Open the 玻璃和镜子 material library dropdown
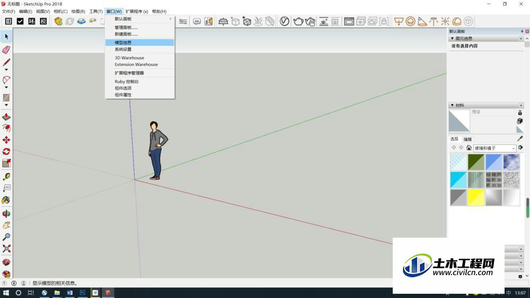Viewport: 530px width, 298px height. click(494, 148)
